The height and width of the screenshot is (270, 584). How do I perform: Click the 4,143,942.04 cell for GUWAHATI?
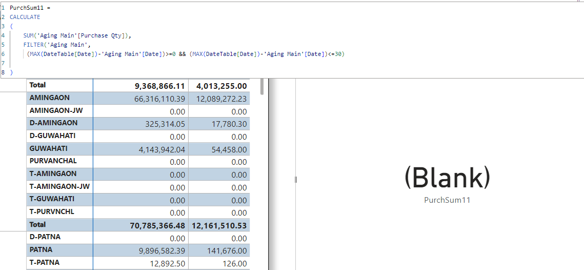(x=163, y=149)
